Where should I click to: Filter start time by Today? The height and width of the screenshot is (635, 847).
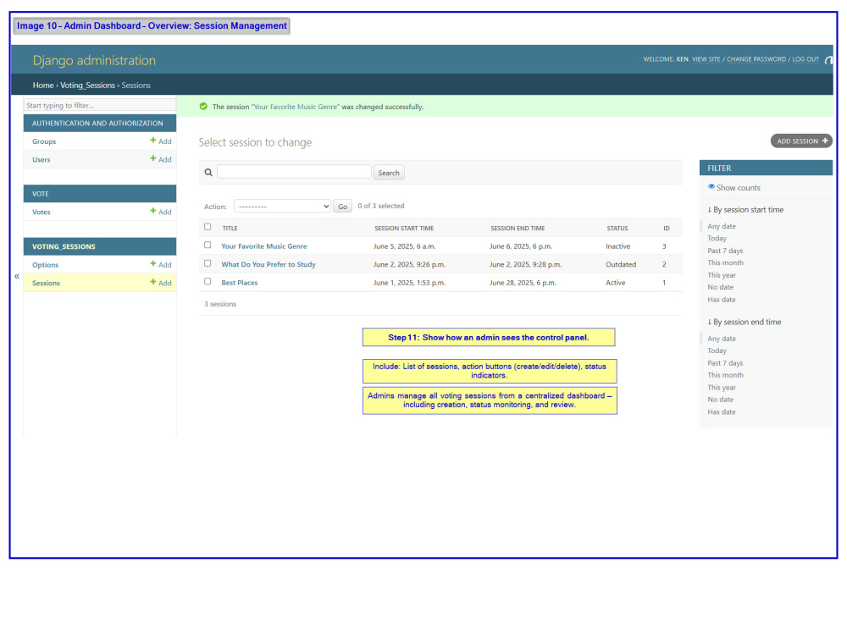click(x=717, y=238)
